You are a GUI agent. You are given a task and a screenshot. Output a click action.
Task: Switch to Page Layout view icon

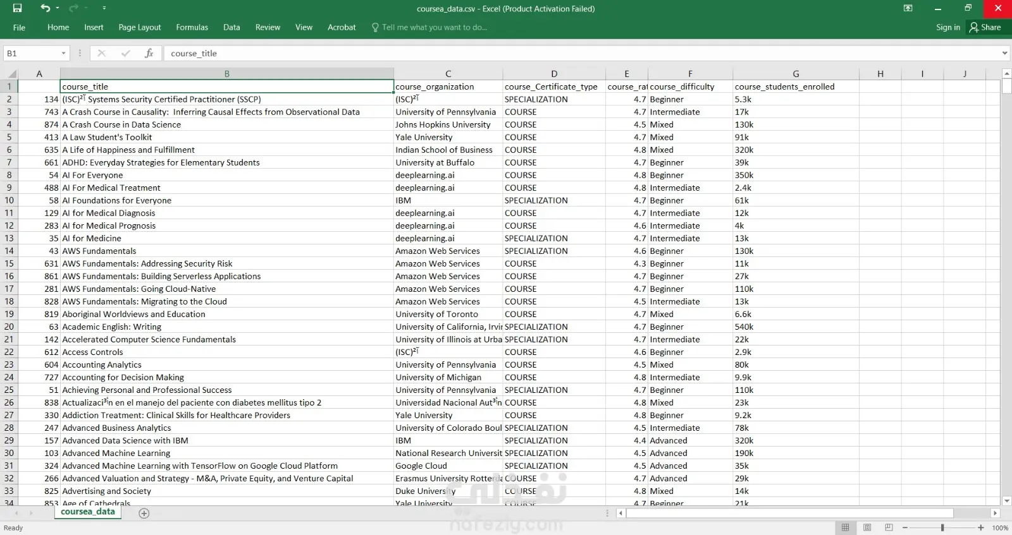(x=867, y=527)
